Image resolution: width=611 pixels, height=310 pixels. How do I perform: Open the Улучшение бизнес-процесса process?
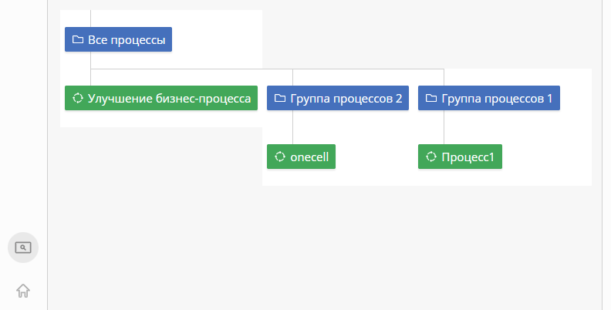click(x=161, y=98)
